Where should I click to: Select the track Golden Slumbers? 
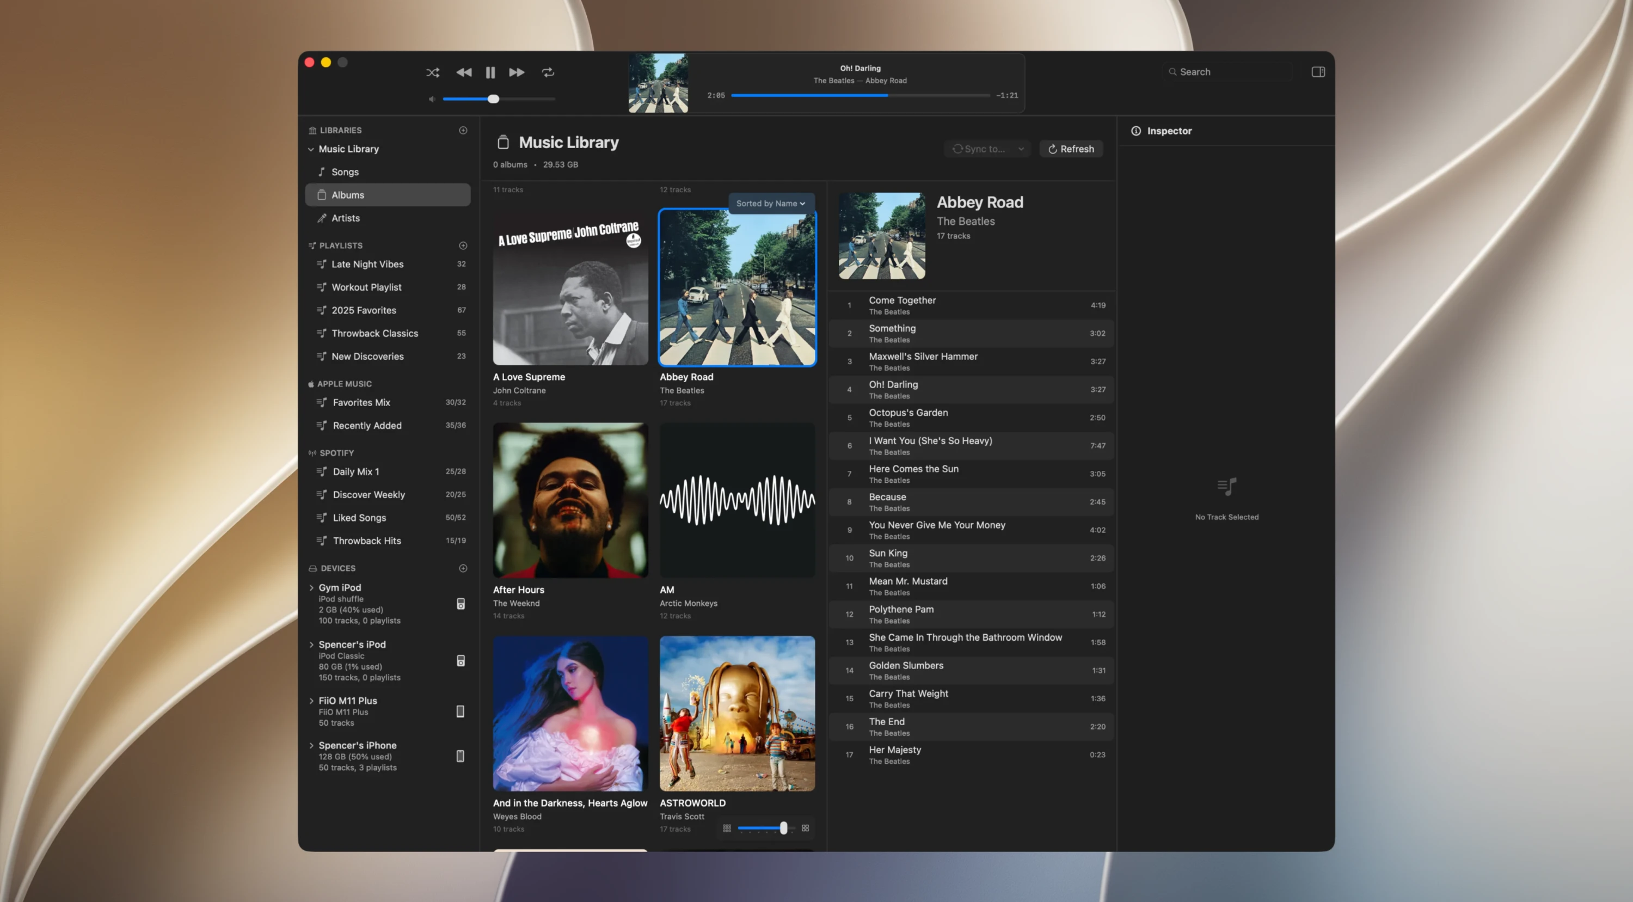point(971,670)
